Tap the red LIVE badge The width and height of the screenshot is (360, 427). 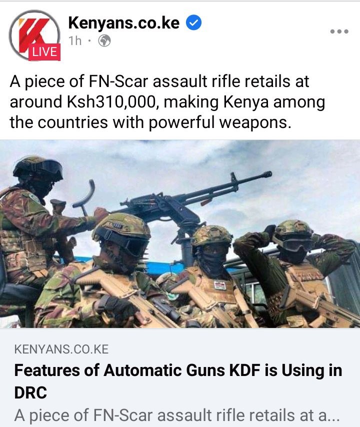pyautogui.click(x=44, y=51)
